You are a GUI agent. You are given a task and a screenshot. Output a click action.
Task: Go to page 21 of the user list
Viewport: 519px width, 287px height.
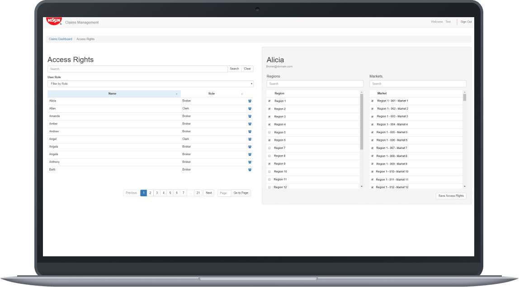[198, 193]
